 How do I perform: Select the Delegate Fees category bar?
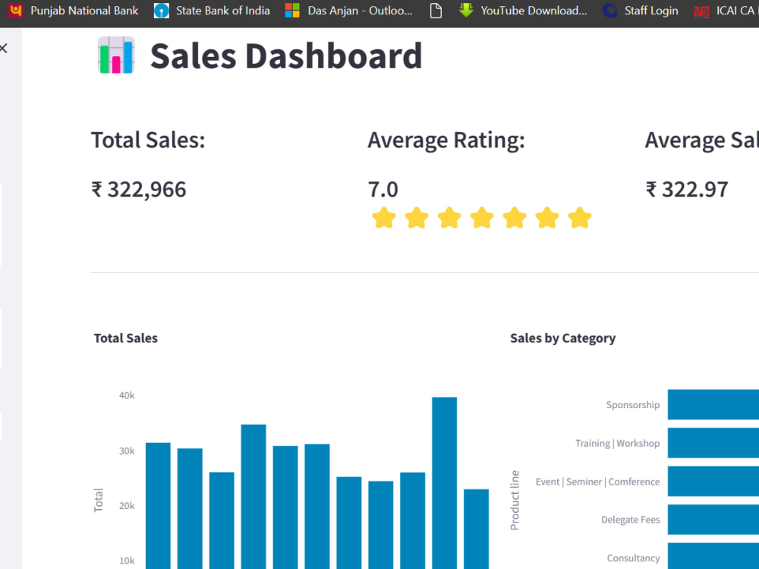[713, 520]
